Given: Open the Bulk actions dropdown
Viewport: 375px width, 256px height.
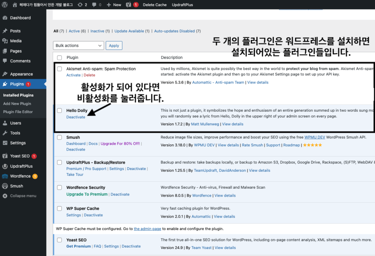Looking at the screenshot, I should [78, 45].
